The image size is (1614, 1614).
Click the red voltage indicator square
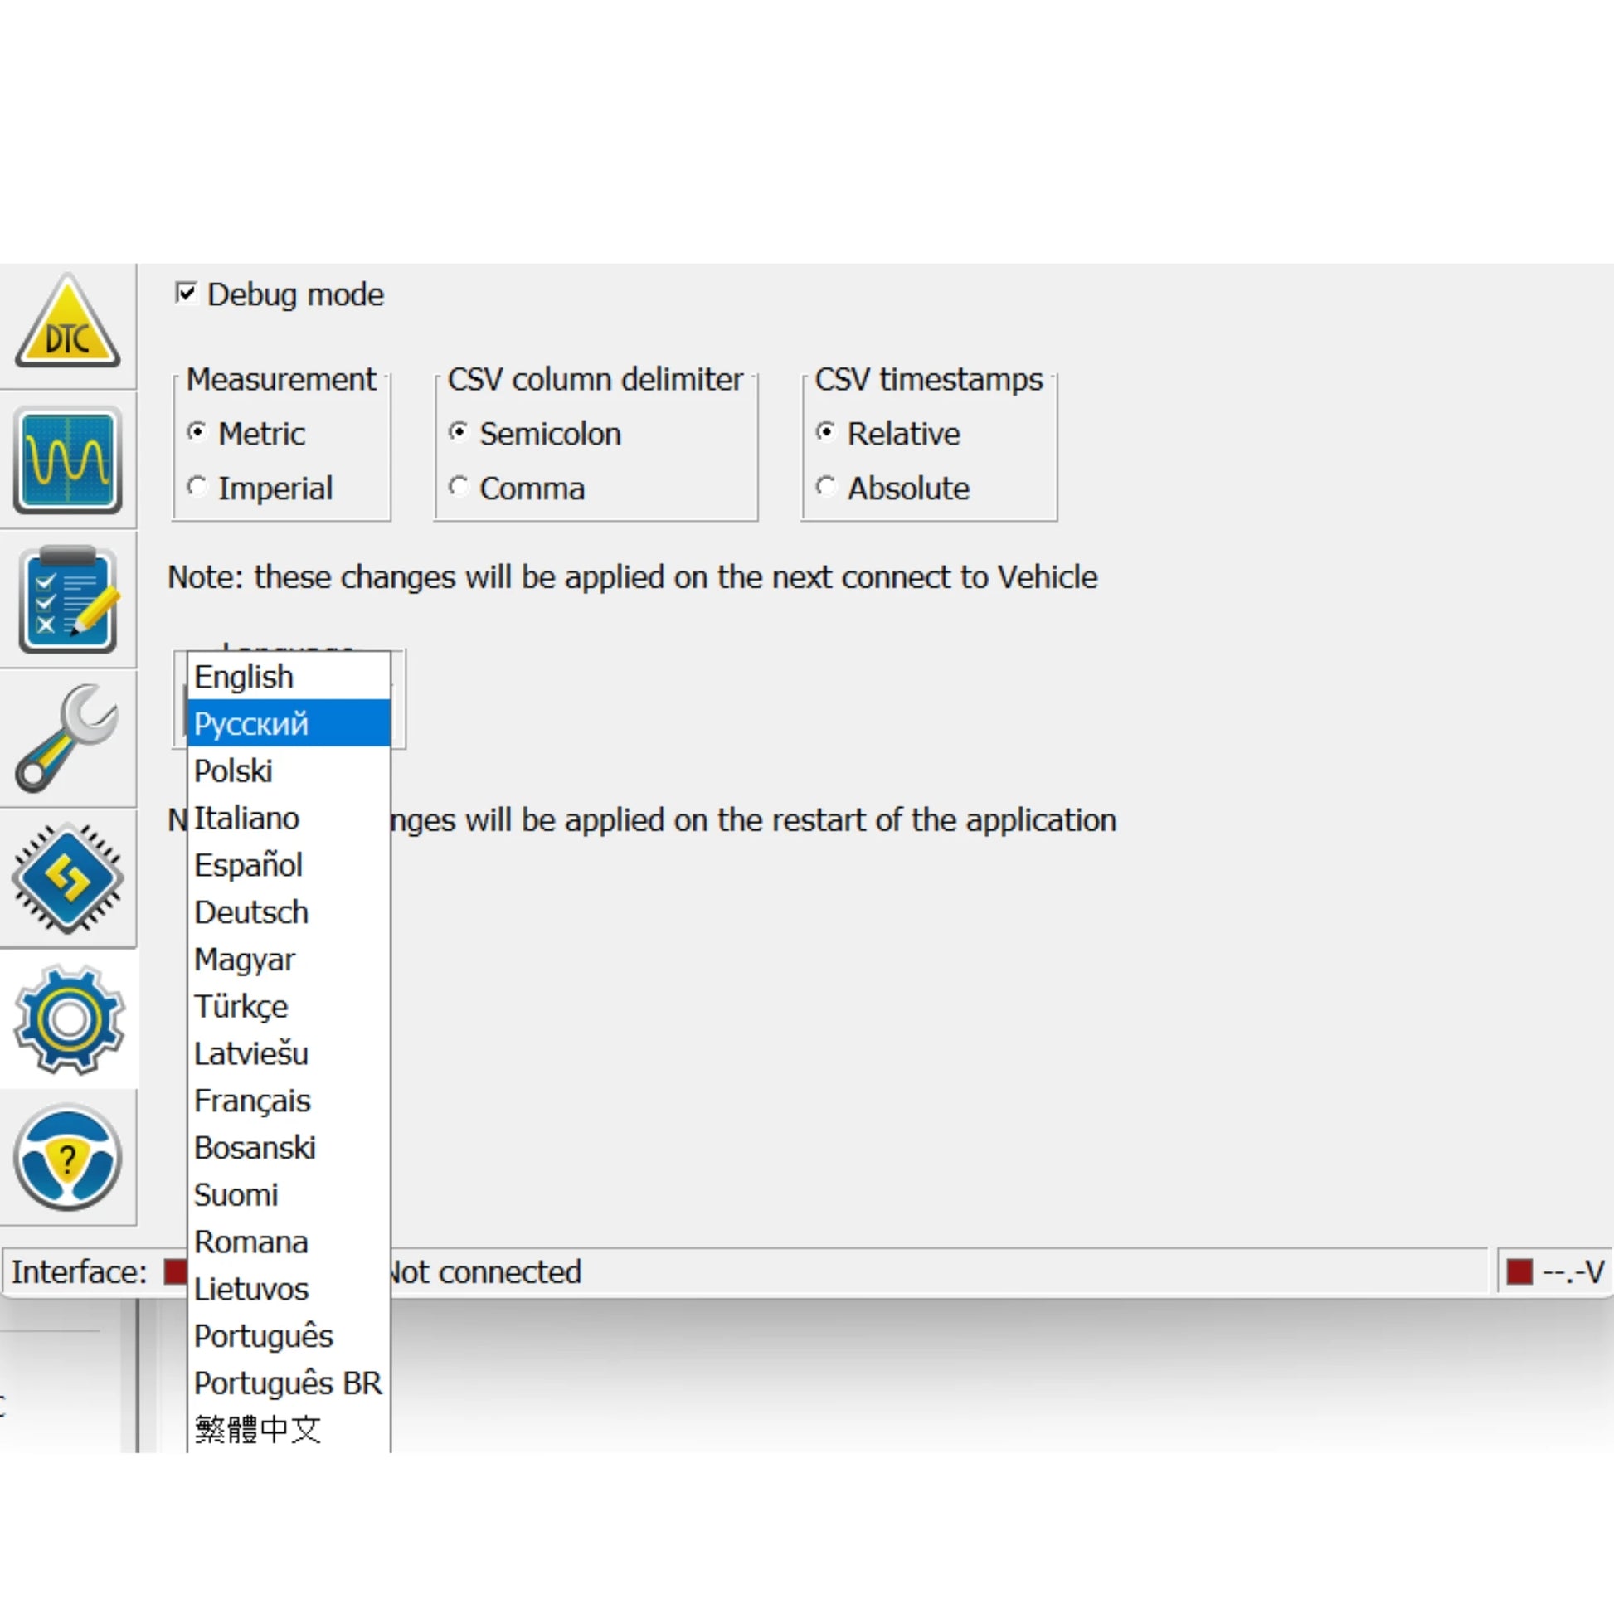coord(1519,1272)
